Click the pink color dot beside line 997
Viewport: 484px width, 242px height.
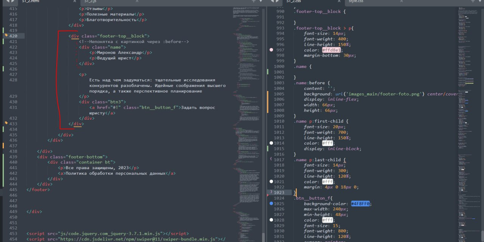tap(271, 50)
